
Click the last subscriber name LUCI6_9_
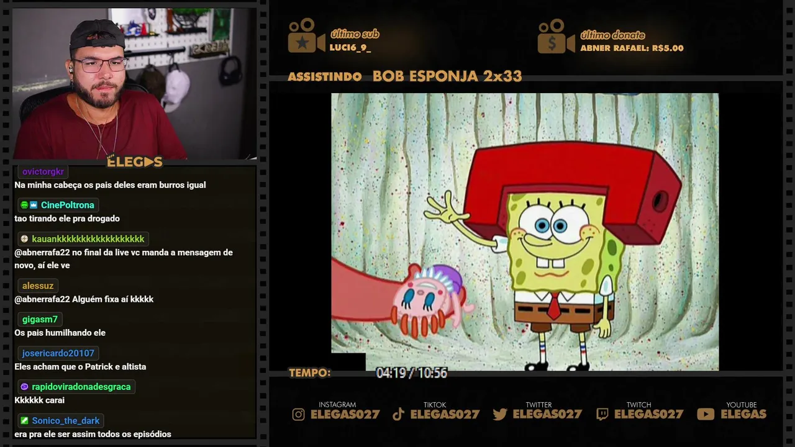pyautogui.click(x=350, y=48)
